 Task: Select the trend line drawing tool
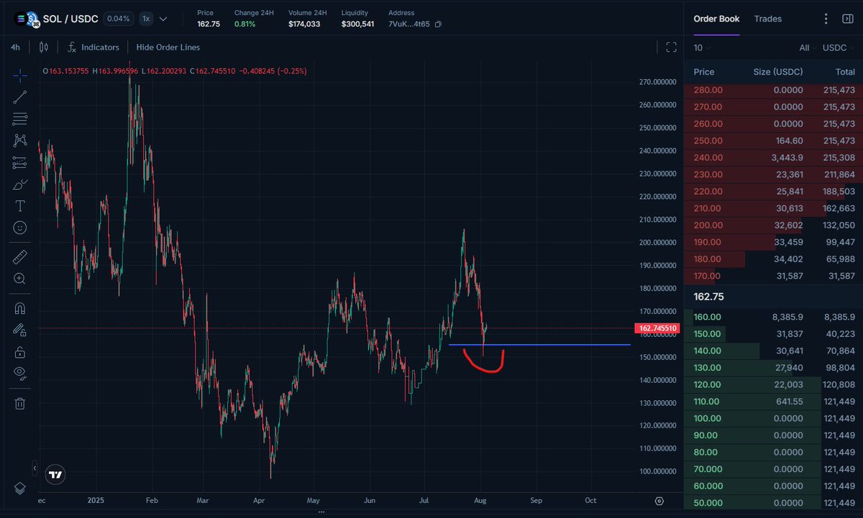click(x=20, y=97)
